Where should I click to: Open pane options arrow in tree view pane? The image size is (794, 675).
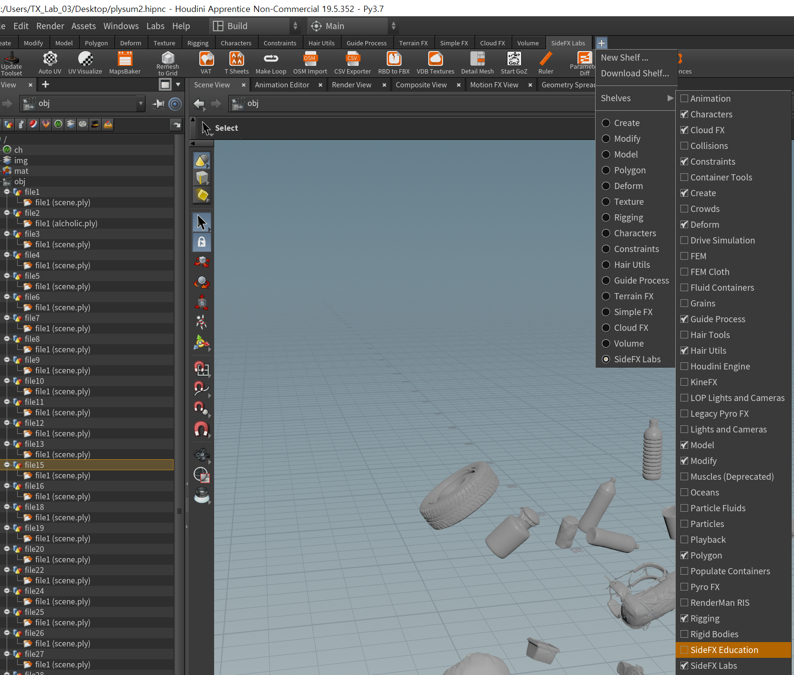tap(178, 84)
